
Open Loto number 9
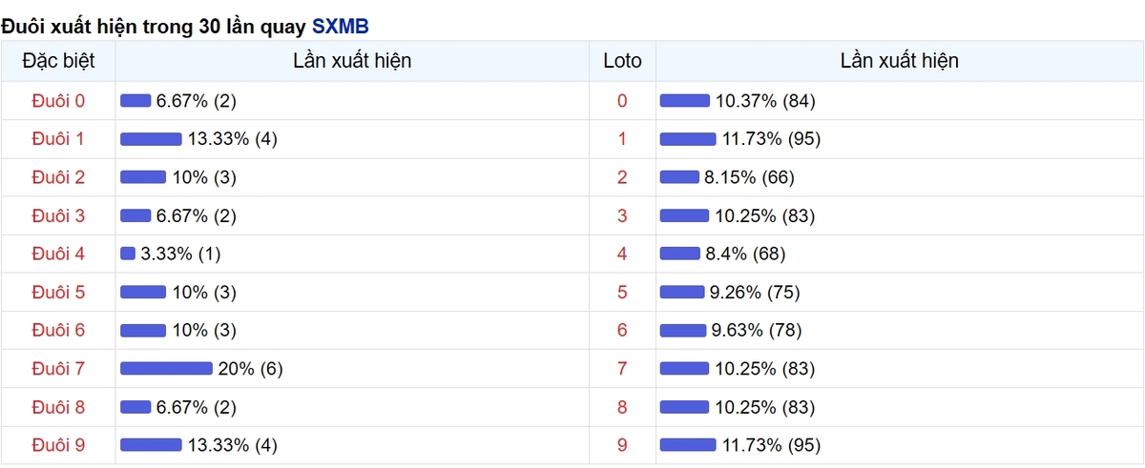click(x=622, y=444)
